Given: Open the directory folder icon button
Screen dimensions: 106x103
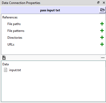Looking at the screenshot, I should click(102, 10).
